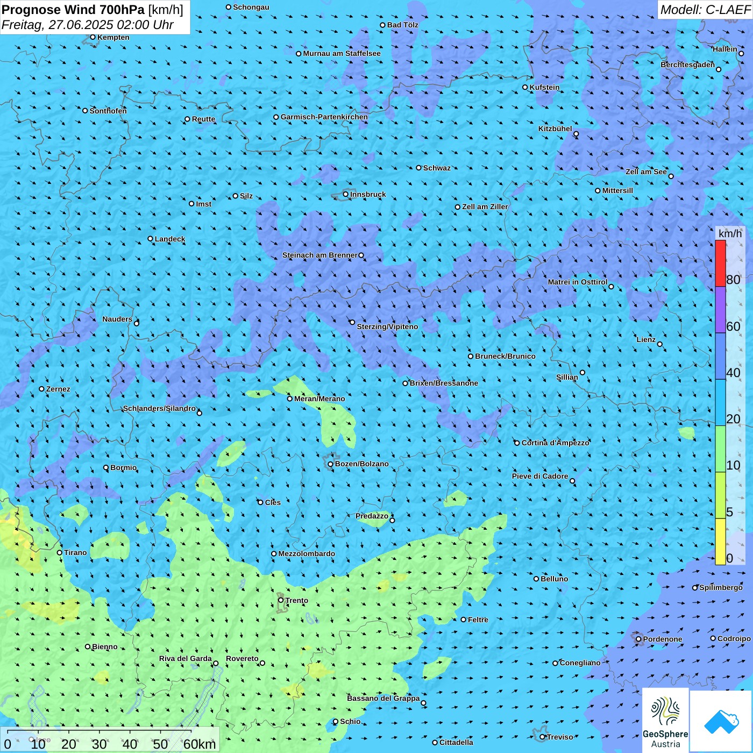Click the Innsbruck city marker
This screenshot has height=753, width=753.
pos(346,194)
